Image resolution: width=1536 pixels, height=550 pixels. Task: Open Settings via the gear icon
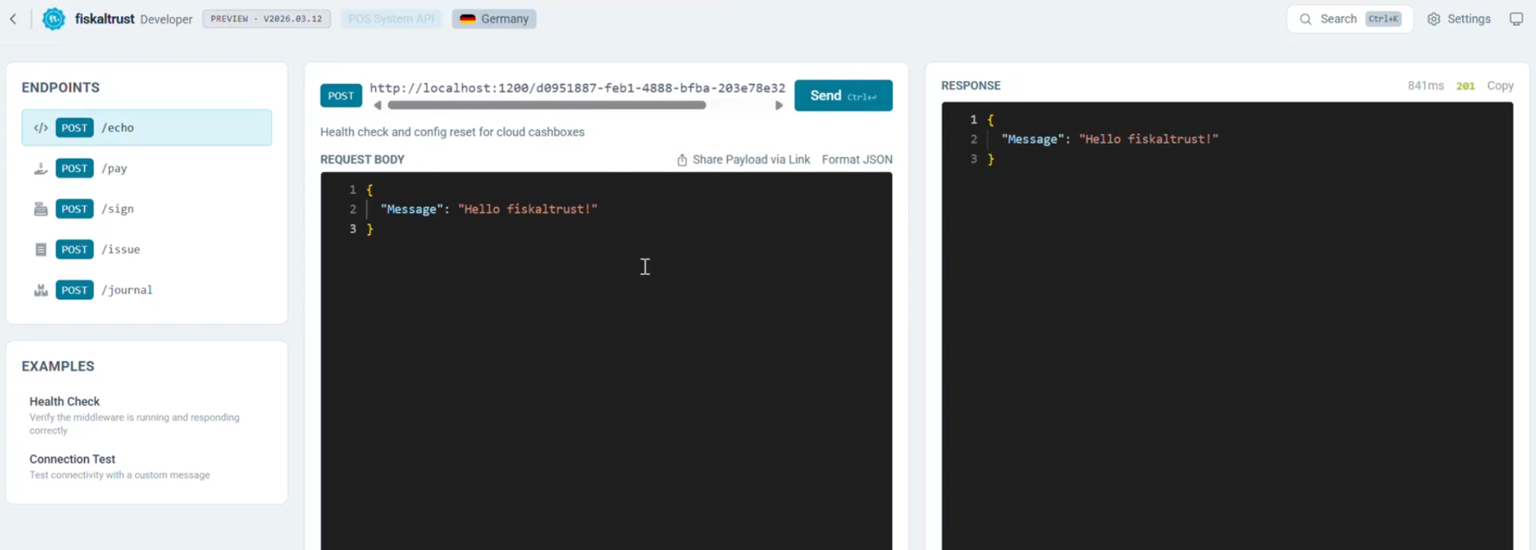pos(1434,19)
